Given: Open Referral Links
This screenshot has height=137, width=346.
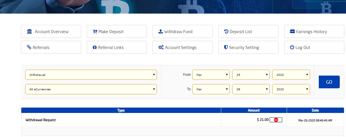Looking at the screenshot, I should 117,47.
